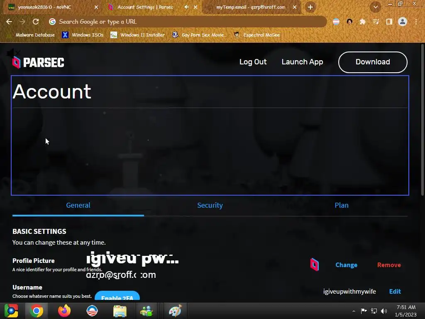Toggle the browser side panel icon
Image resolution: width=425 pixels, height=319 pixels.
point(389,22)
